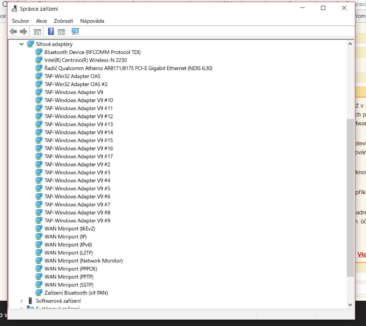The width and height of the screenshot is (366, 326).
Task: Open the Nápověda menu
Action: [92, 21]
